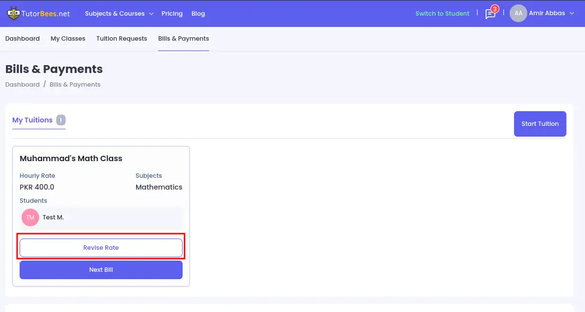Switch to the Tuition Requests tab
This screenshot has width=585, height=312.
point(121,39)
